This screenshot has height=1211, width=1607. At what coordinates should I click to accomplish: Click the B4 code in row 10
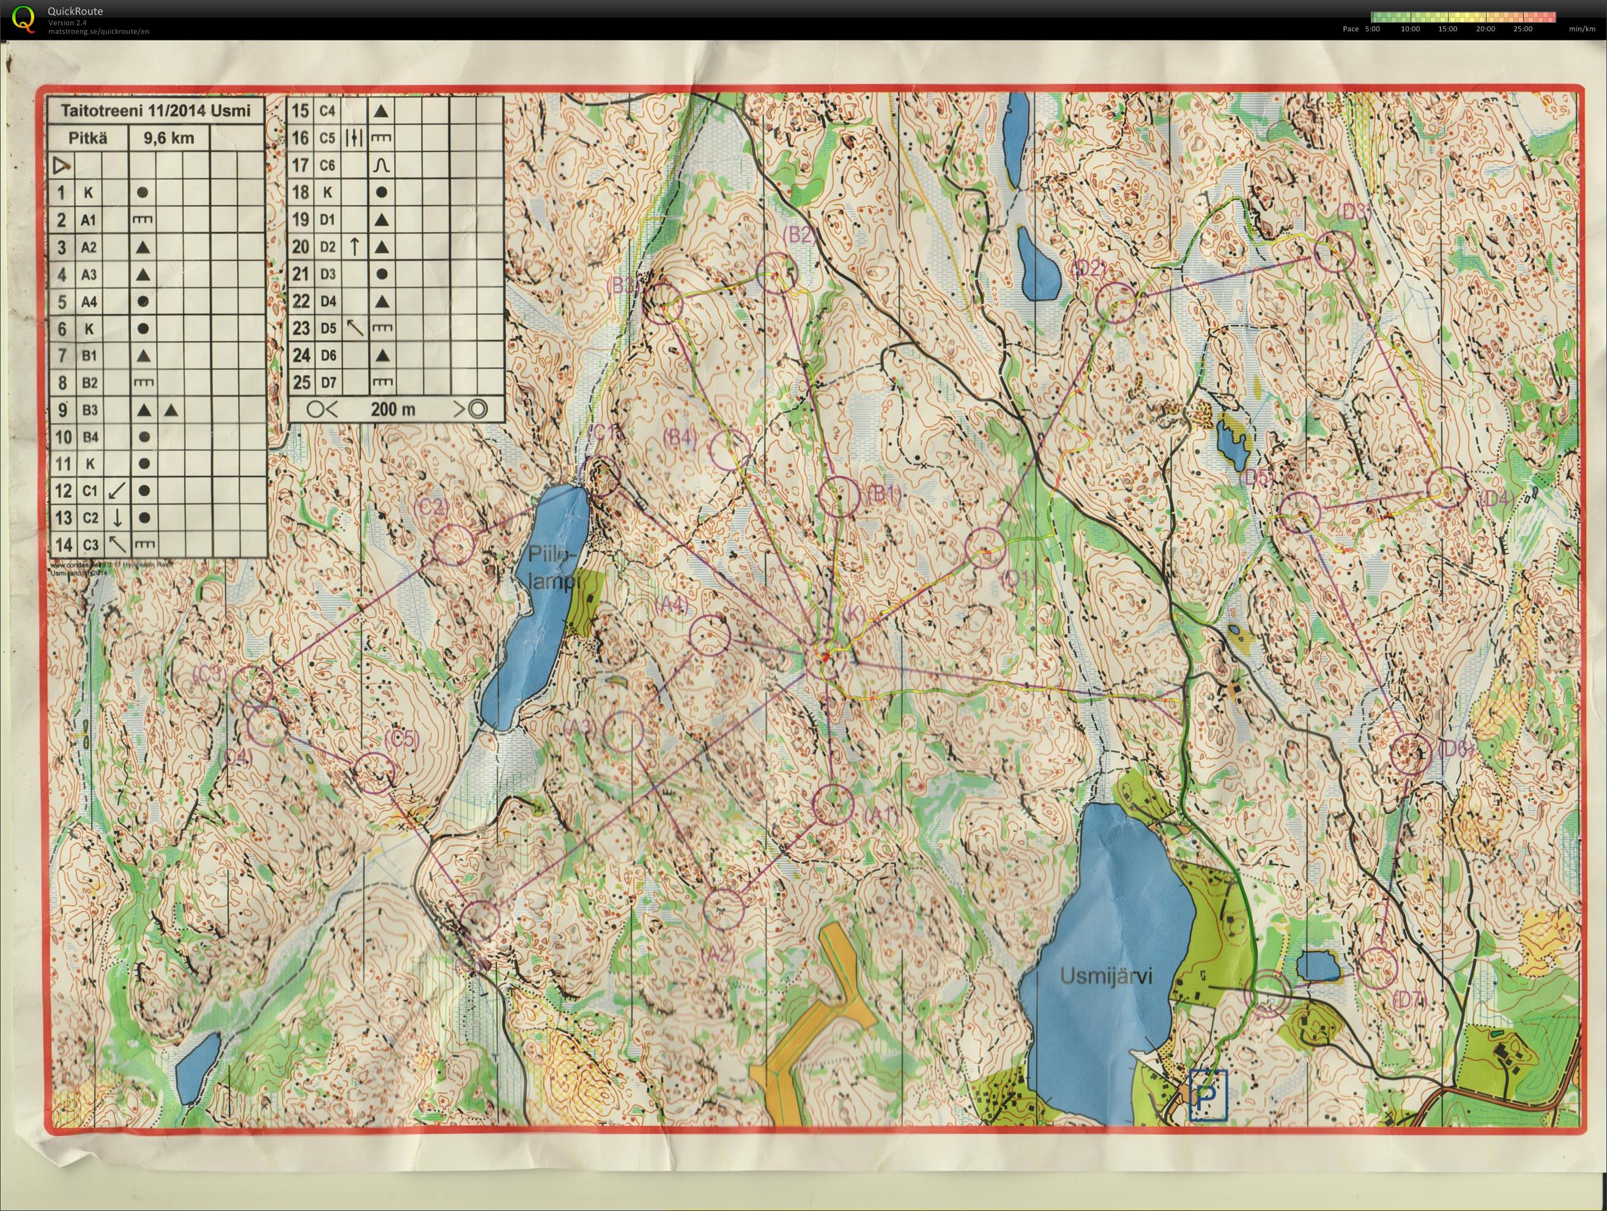pyautogui.click(x=89, y=437)
